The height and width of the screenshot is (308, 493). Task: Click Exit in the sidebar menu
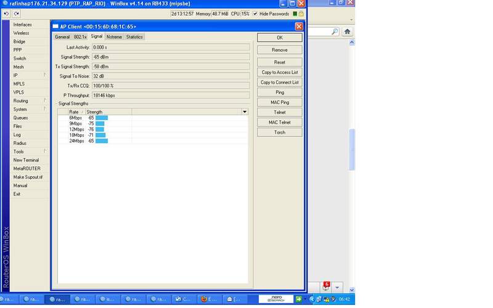pyautogui.click(x=17, y=194)
